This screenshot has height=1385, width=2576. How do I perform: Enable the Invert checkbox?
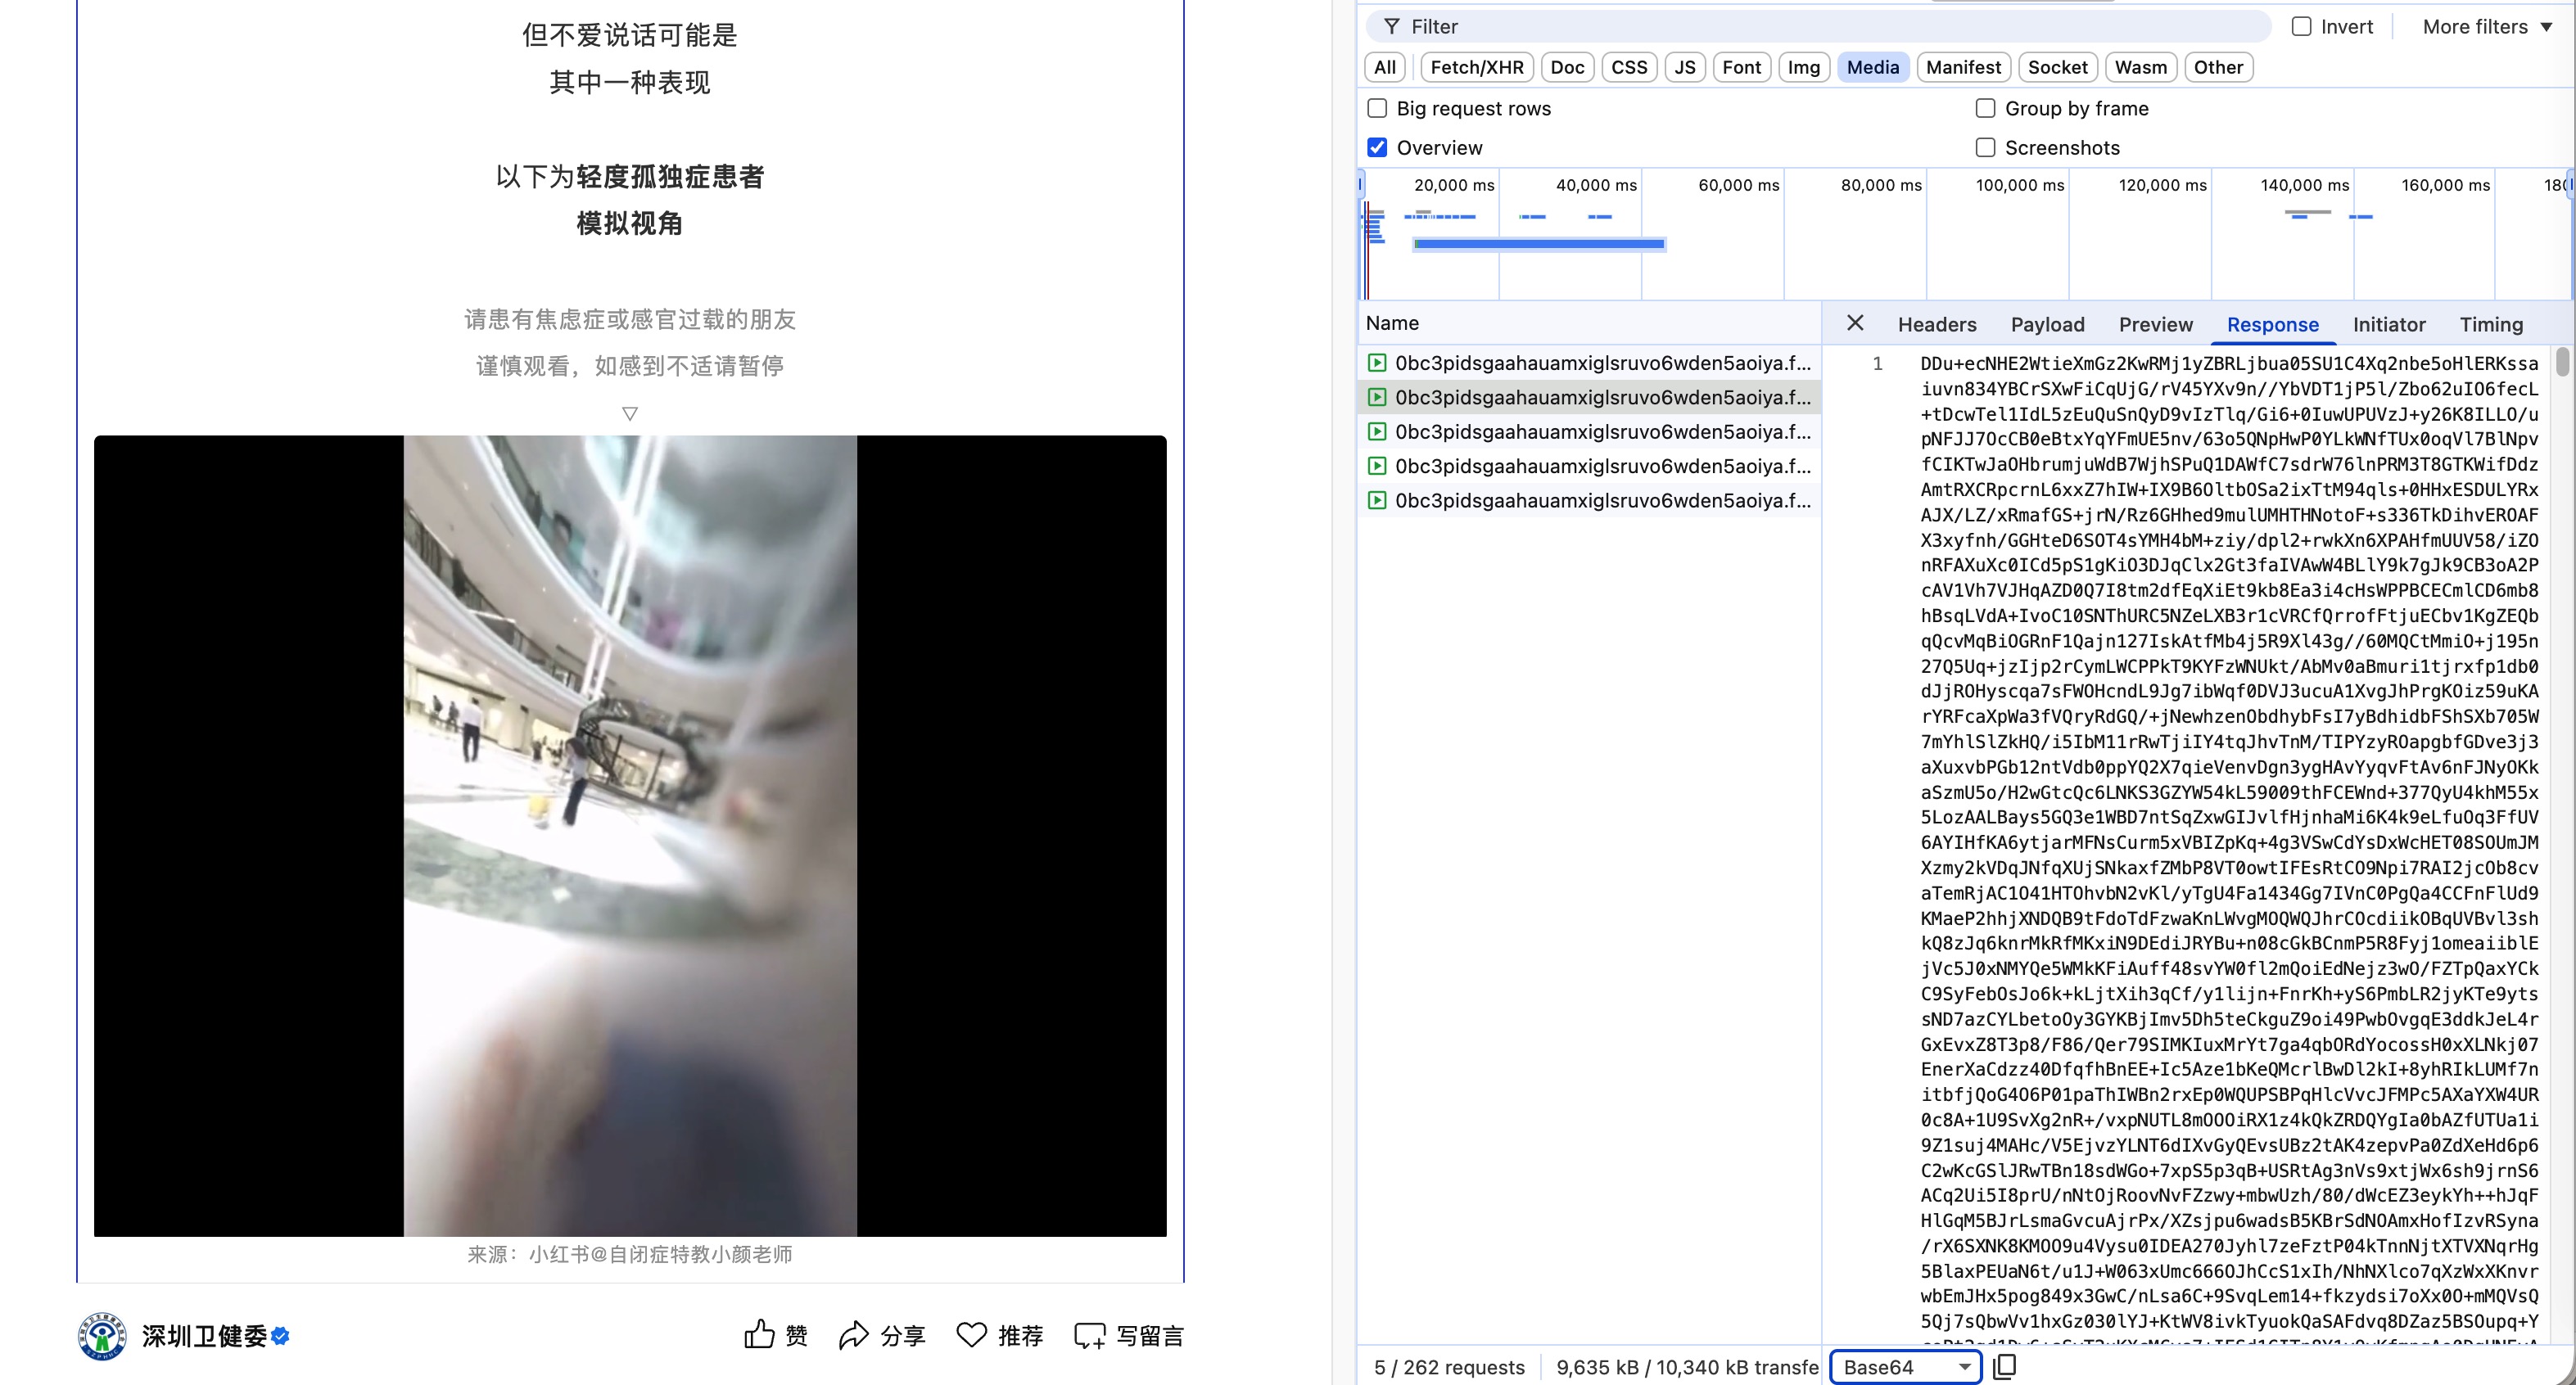2301,27
